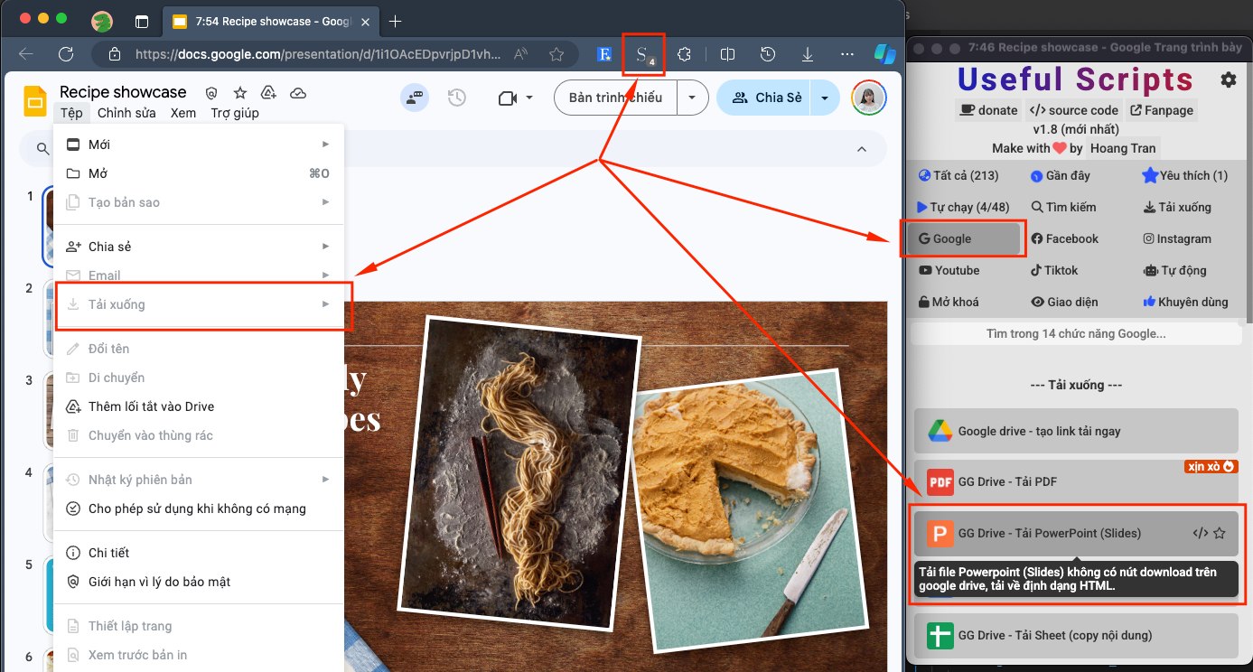Open the blue F extension icon
Screen dimensions: 1253x672
605,54
